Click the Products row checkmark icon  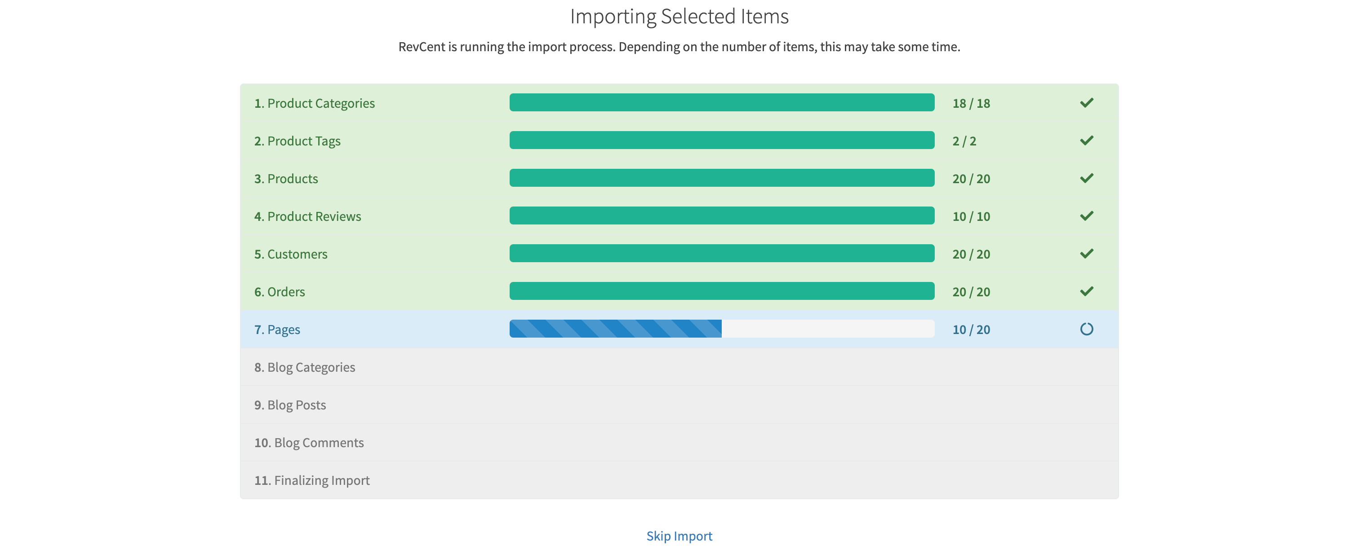tap(1086, 178)
